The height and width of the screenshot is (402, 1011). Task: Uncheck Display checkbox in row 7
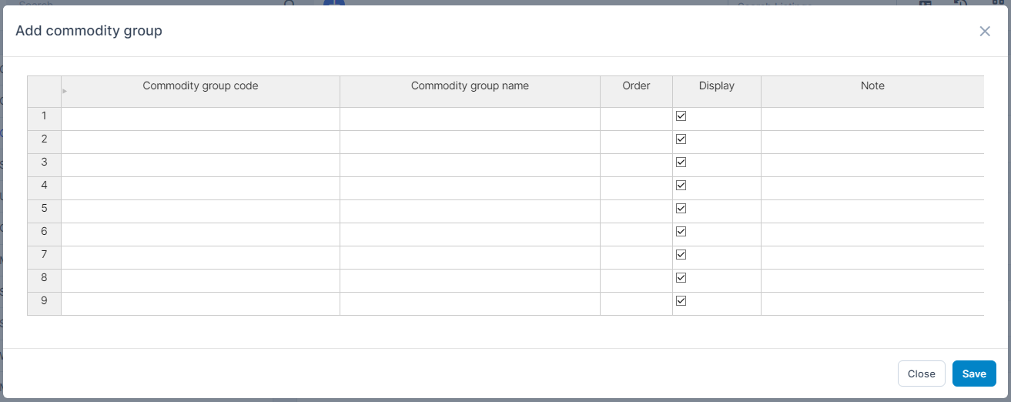681,255
